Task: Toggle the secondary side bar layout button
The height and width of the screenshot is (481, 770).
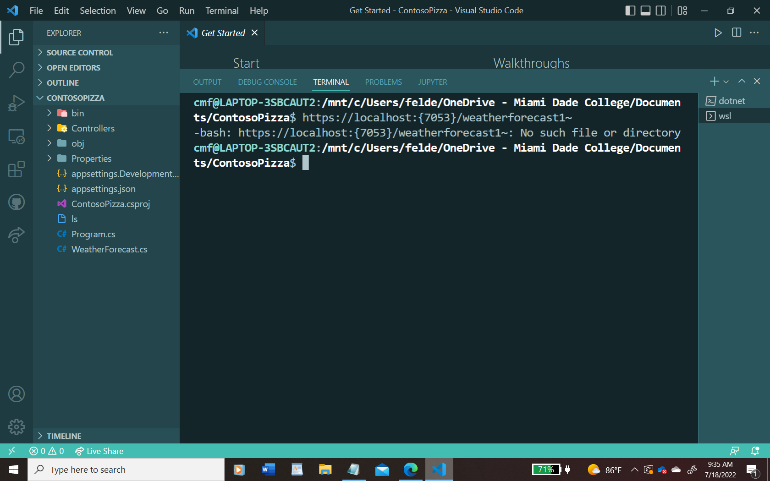Action: pos(660,11)
